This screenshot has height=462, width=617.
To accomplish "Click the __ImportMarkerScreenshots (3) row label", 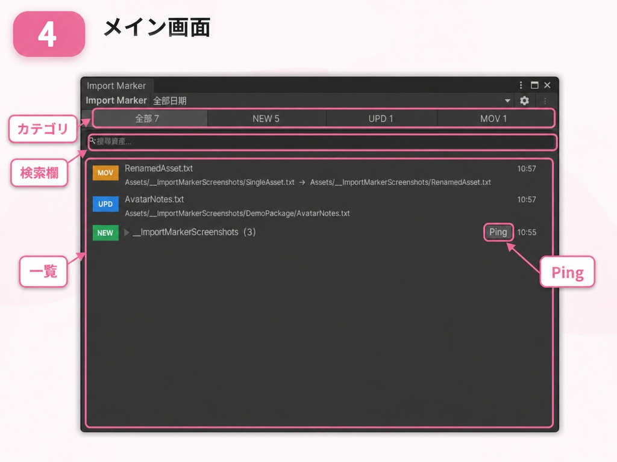I will (195, 232).
